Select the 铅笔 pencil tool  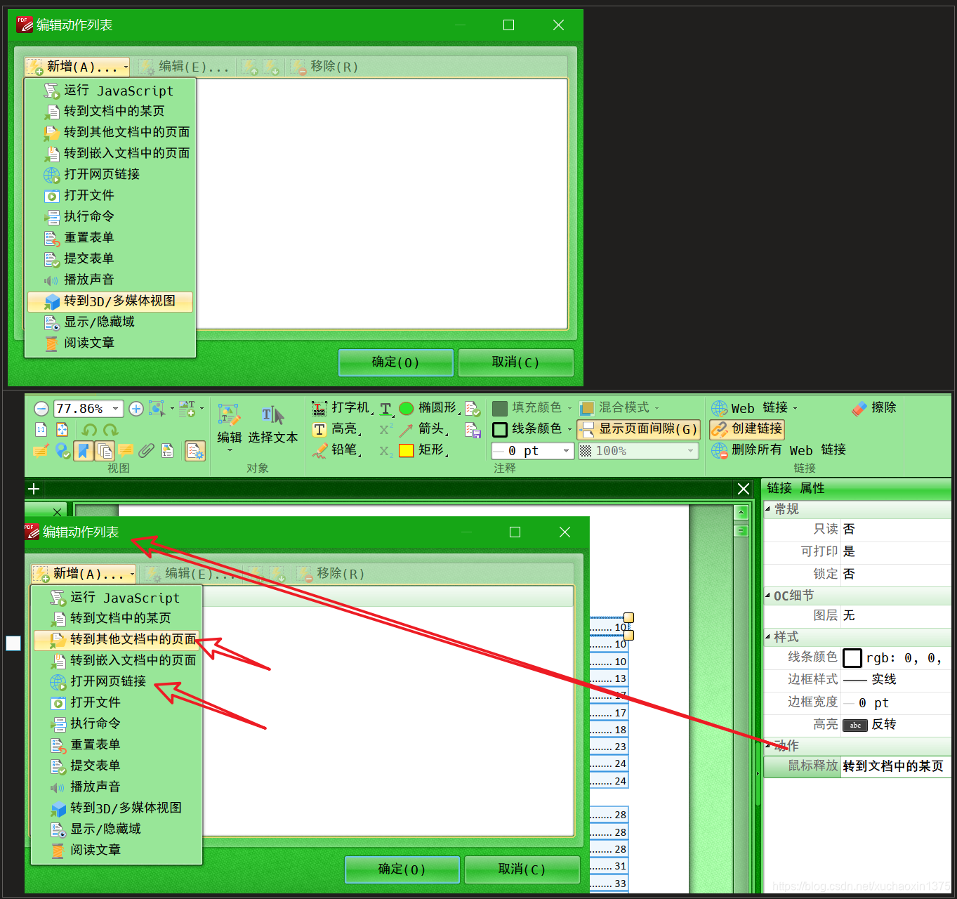[337, 450]
